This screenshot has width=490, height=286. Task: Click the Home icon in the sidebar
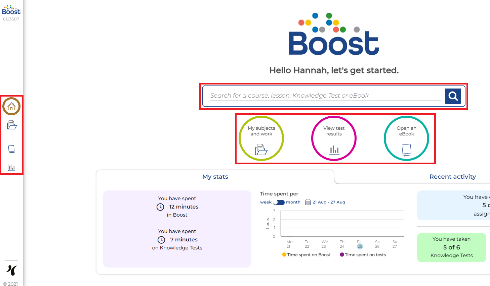click(x=11, y=106)
